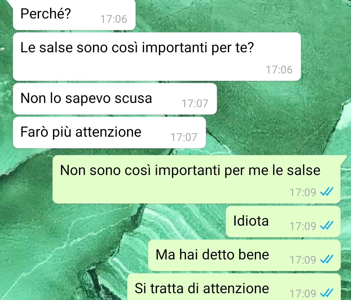Select the 'Si tratta di attenzione' message
Image resolution: width=351 pixels, height=300 pixels.
tap(234, 287)
